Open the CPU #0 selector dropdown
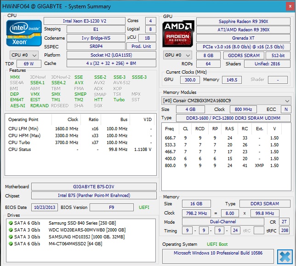Screen dimensions: 296x266 click(x=24, y=55)
